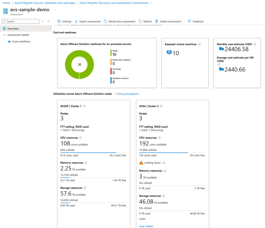265x228 pixels.
Task: Click the avs-sample-demo assessment checklist icon
Action: coord(5,11)
